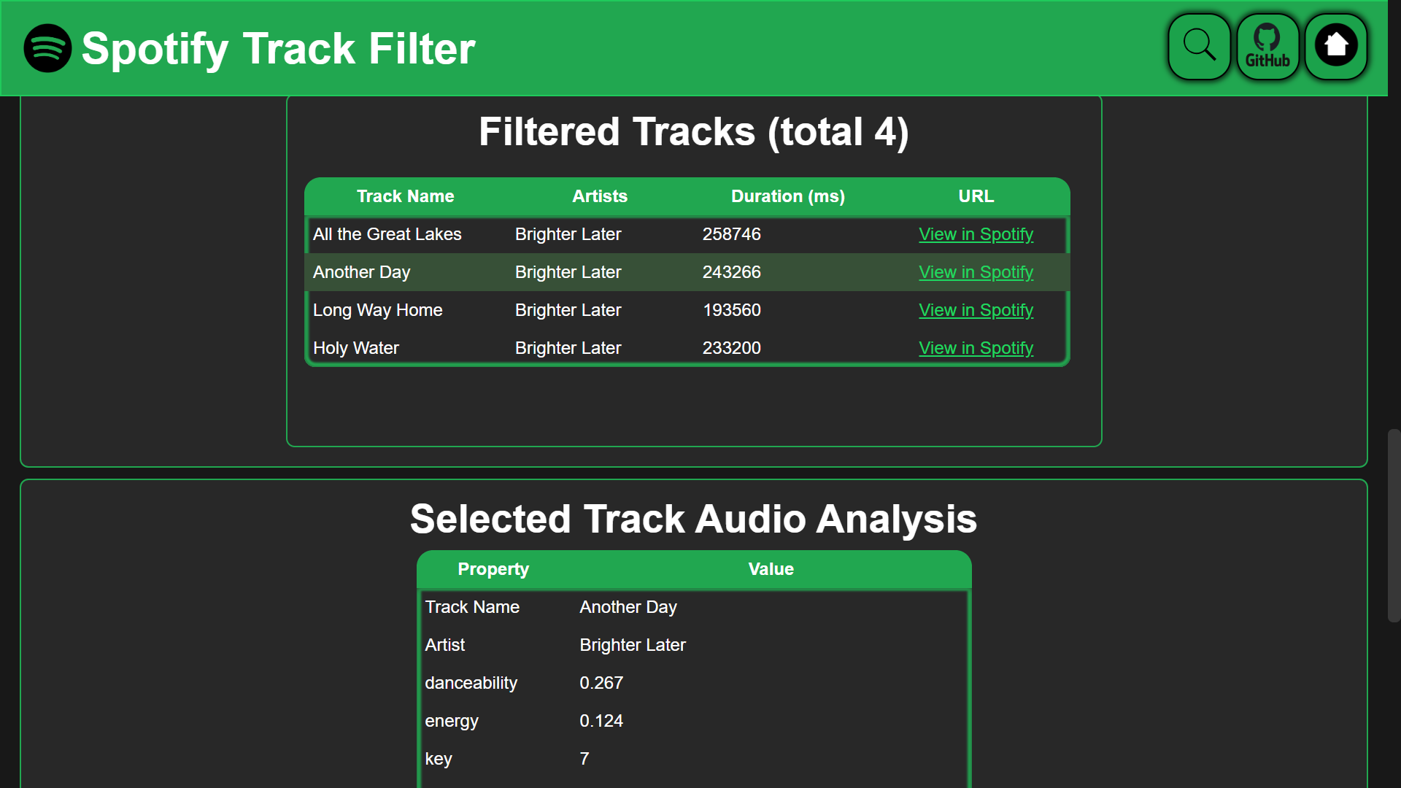Click duration value 193560

tap(731, 310)
